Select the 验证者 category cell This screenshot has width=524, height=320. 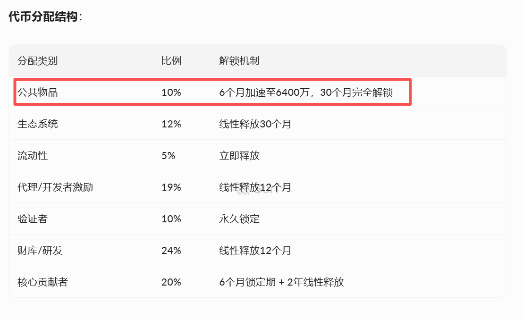(x=33, y=219)
